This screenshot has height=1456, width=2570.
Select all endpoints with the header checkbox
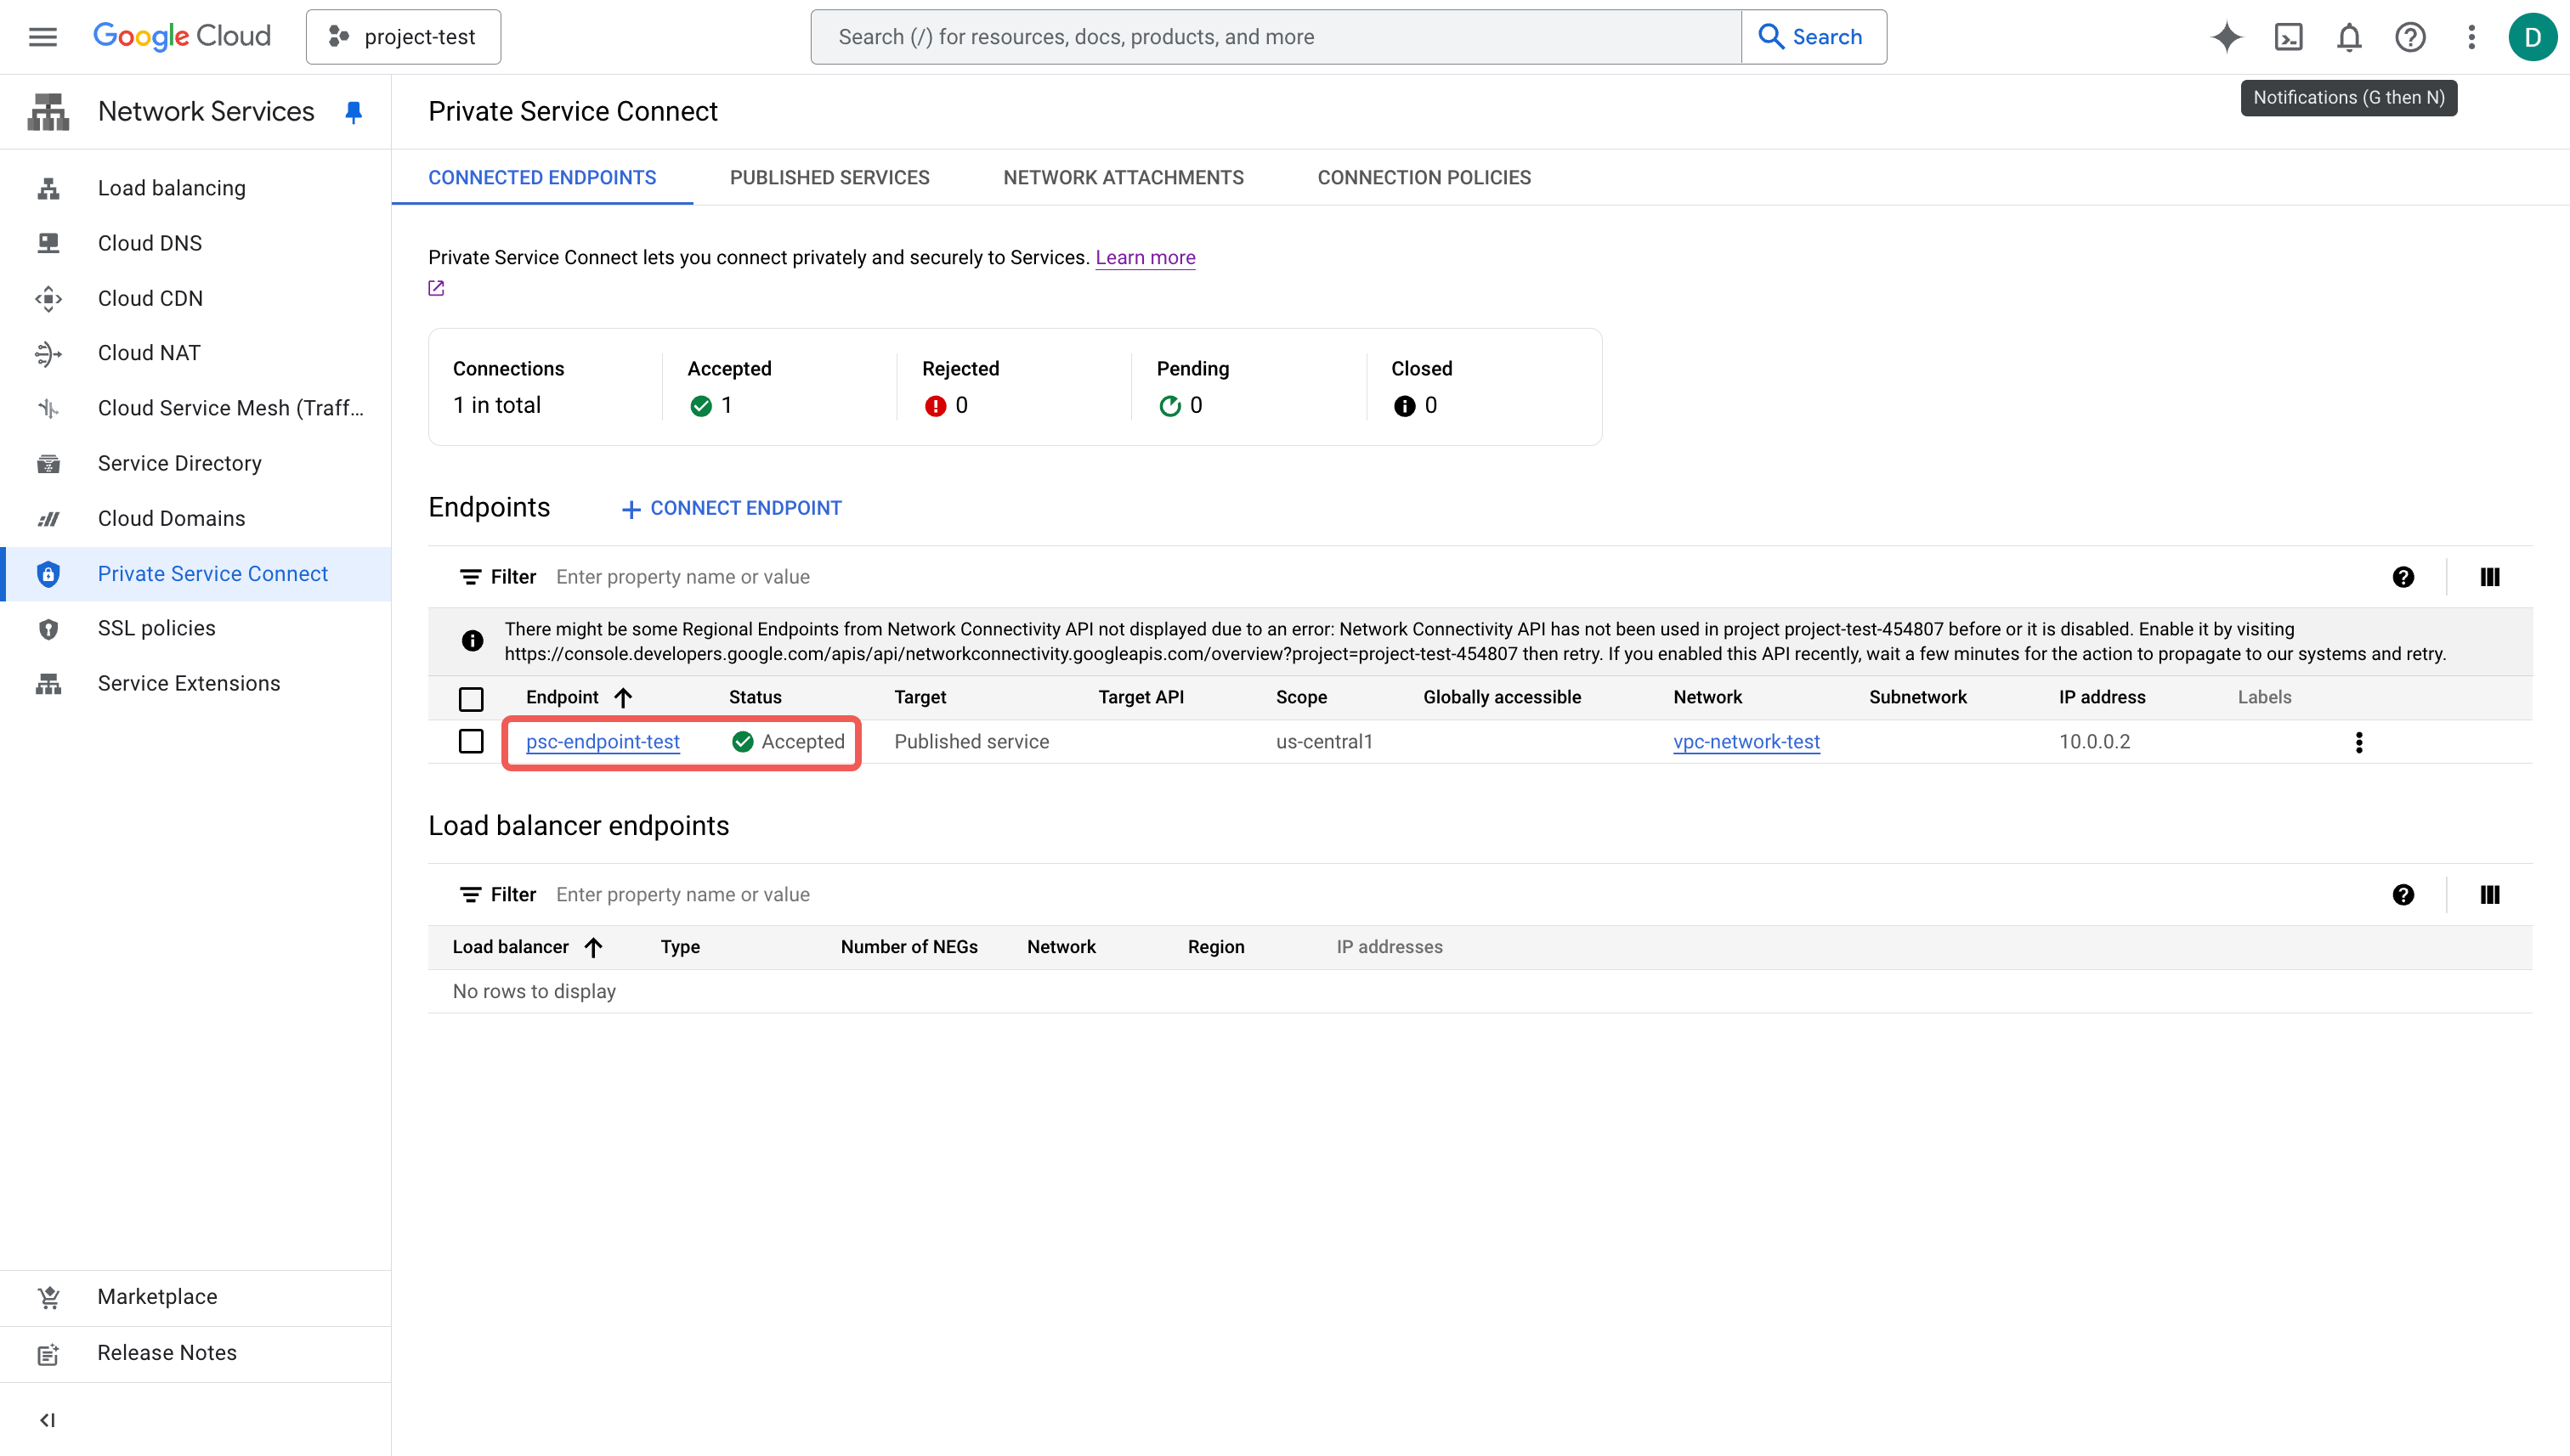(x=470, y=698)
